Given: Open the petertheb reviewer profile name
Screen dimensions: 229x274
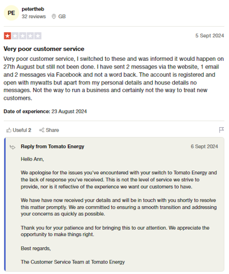Looking at the screenshot, I should tap(33, 9).
